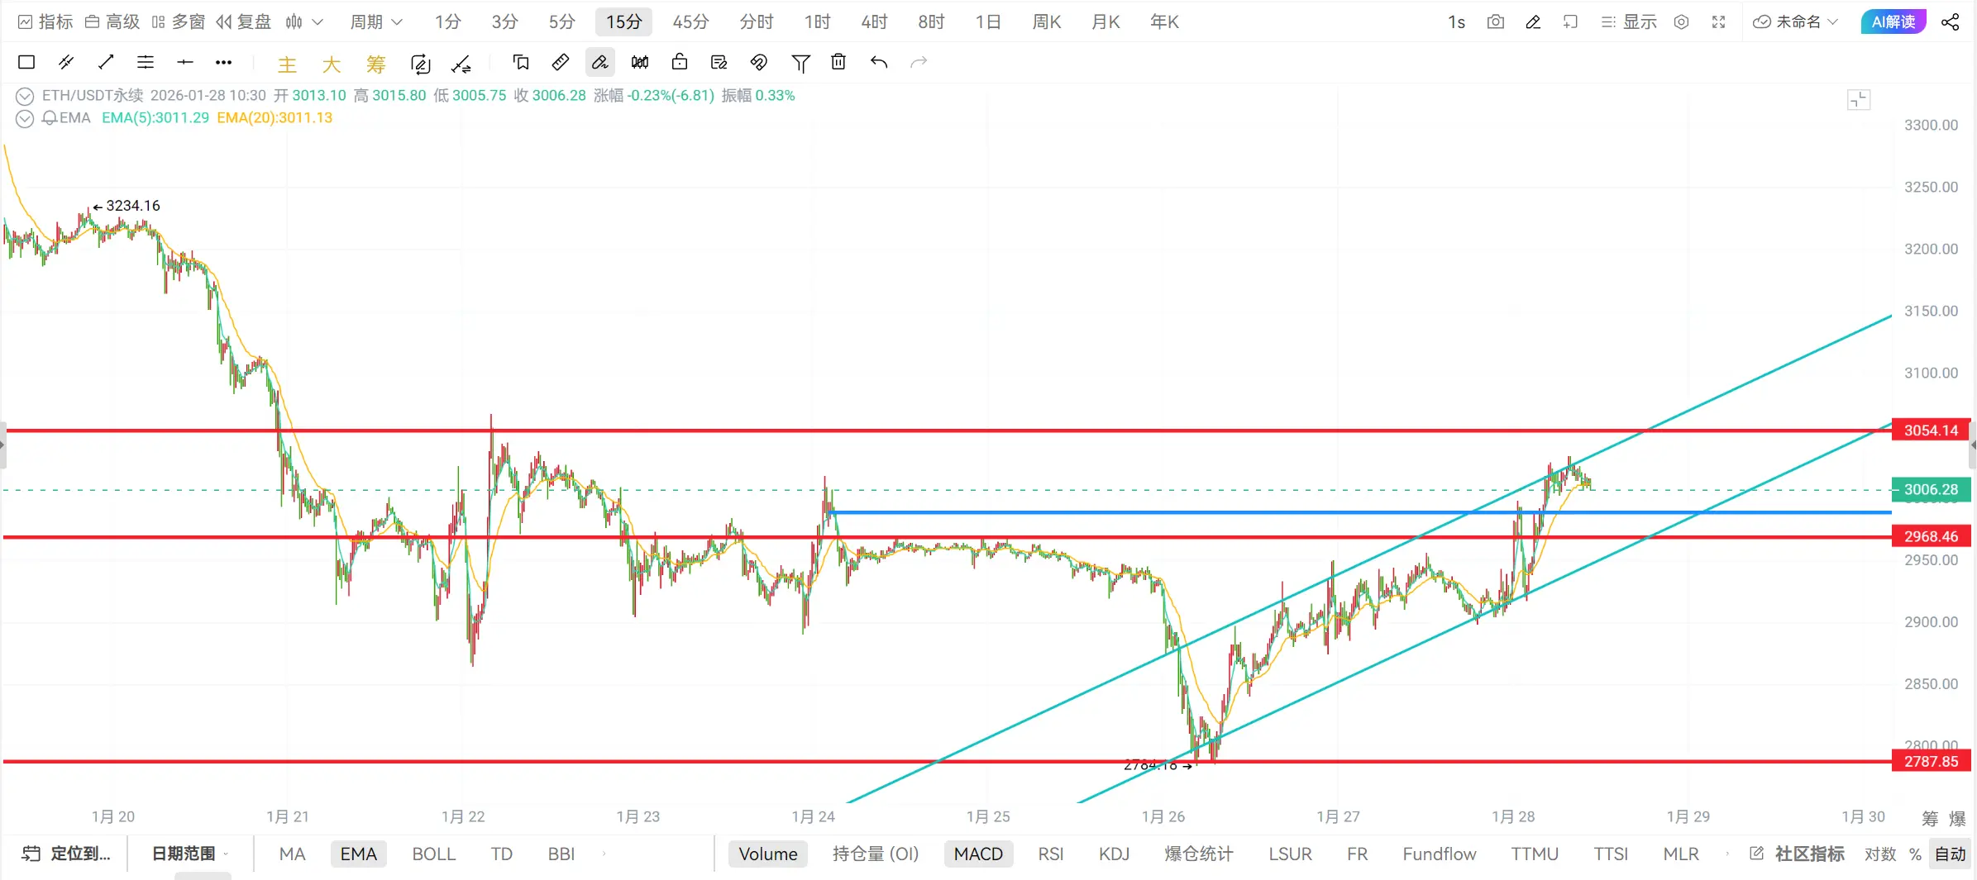Click the 爆 liquidation button beside time axis

coord(1957,818)
